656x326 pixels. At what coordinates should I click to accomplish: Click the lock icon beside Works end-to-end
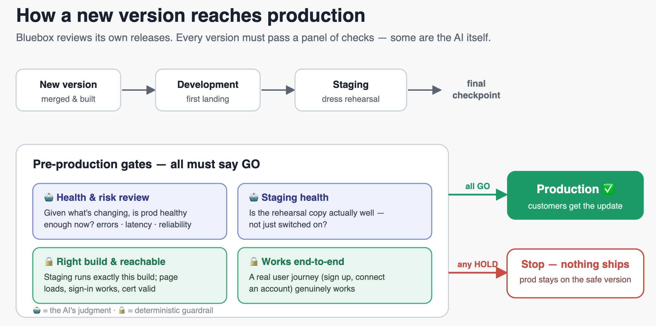click(254, 261)
